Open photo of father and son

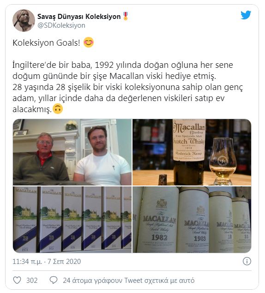click(72, 152)
